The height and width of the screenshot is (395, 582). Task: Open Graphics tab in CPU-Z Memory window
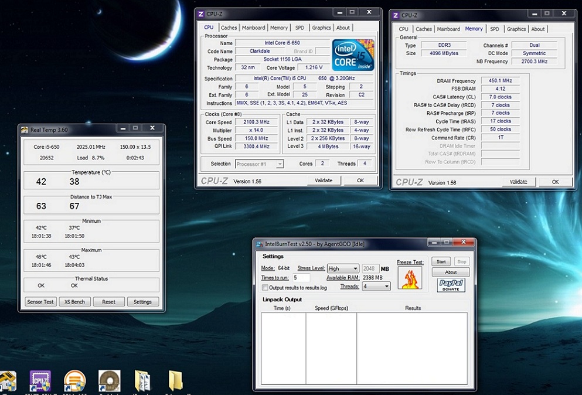click(516, 29)
